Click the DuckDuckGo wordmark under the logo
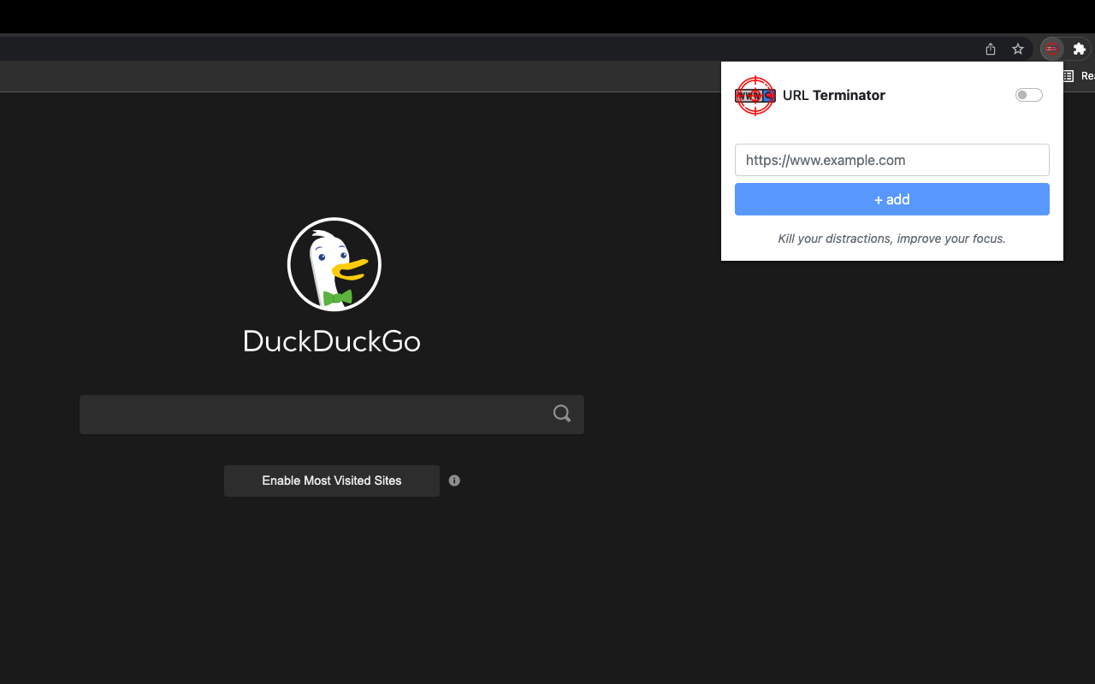This screenshot has width=1095, height=684. tap(332, 342)
